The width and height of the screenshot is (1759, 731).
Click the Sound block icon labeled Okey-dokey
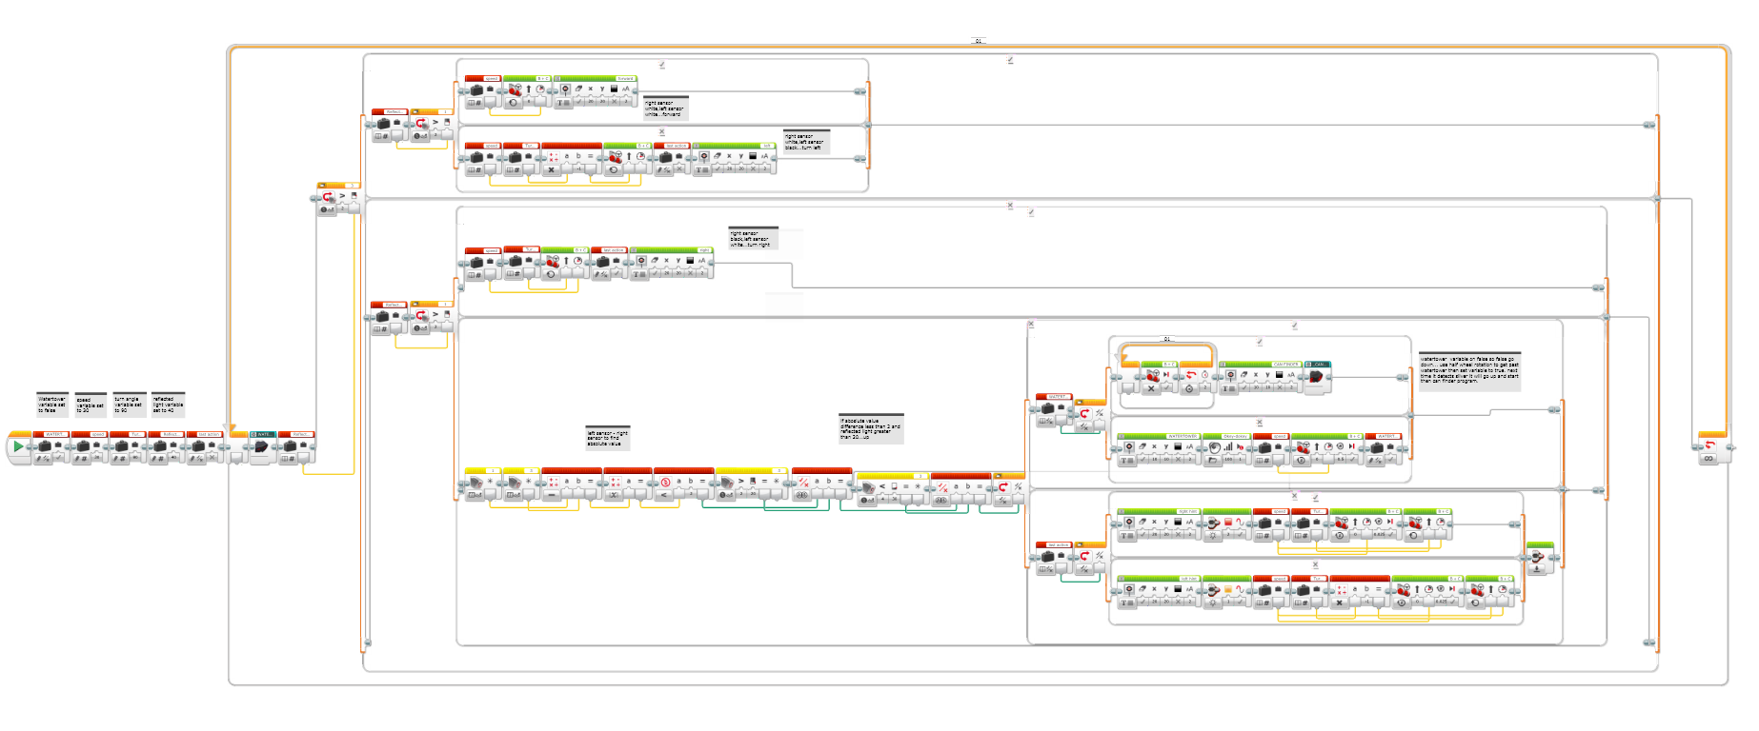[1214, 447]
